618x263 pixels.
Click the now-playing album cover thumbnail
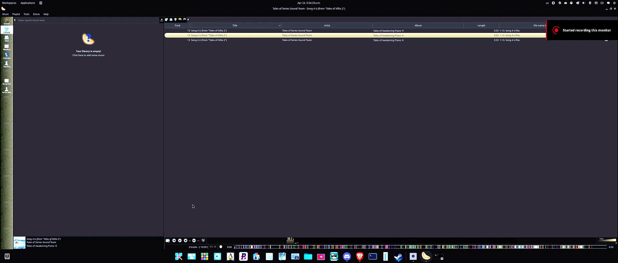[19, 243]
